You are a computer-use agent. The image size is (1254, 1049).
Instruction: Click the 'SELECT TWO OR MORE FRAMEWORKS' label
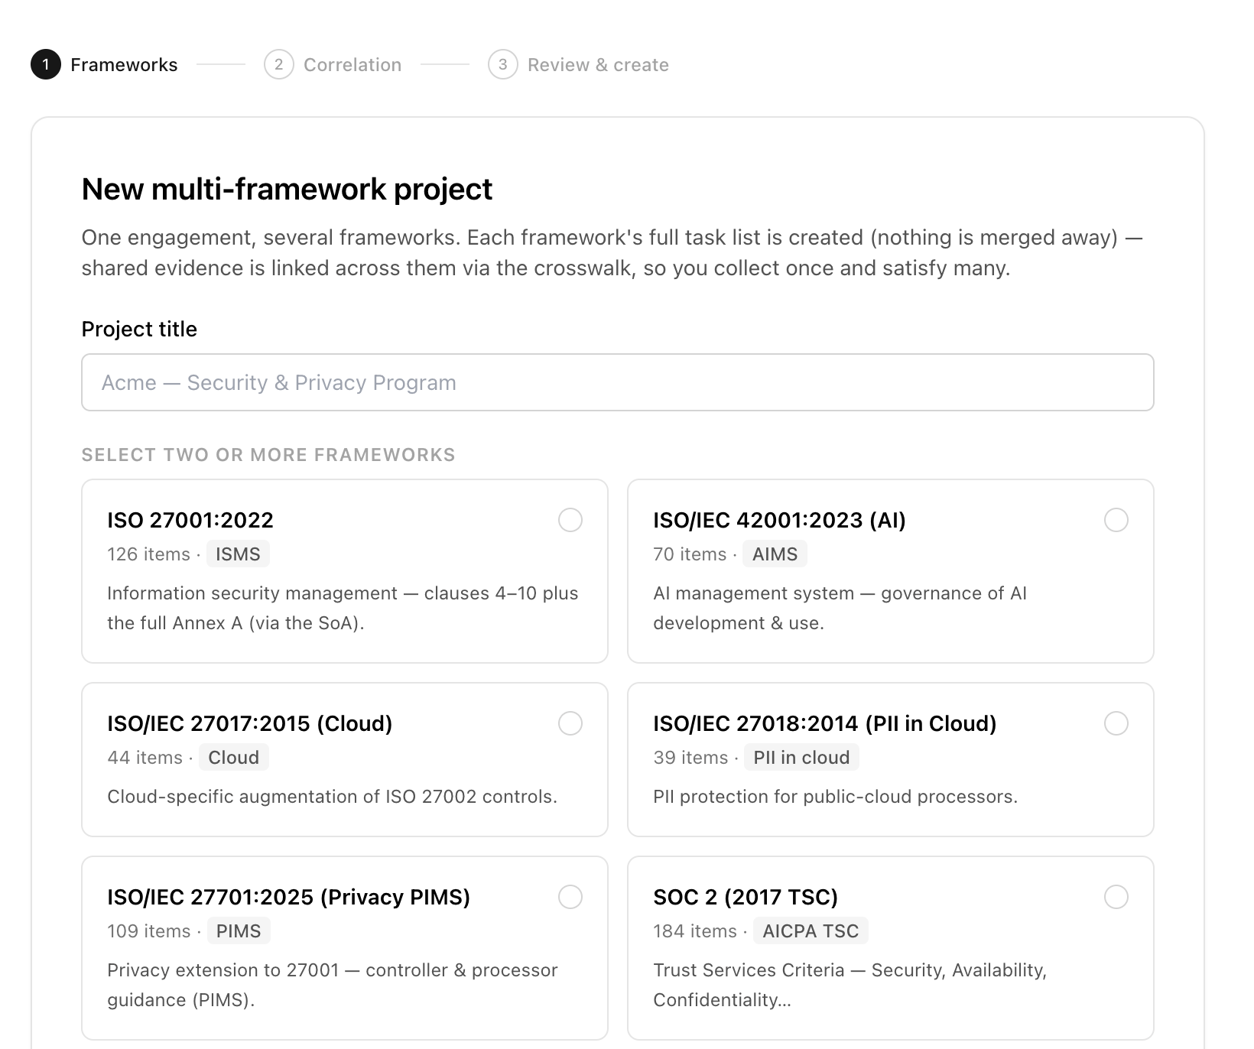coord(268,455)
